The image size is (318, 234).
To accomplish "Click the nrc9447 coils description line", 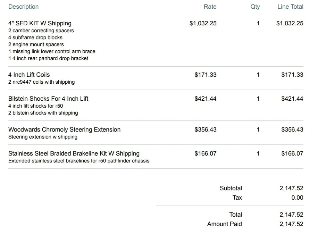I will point(41,82).
